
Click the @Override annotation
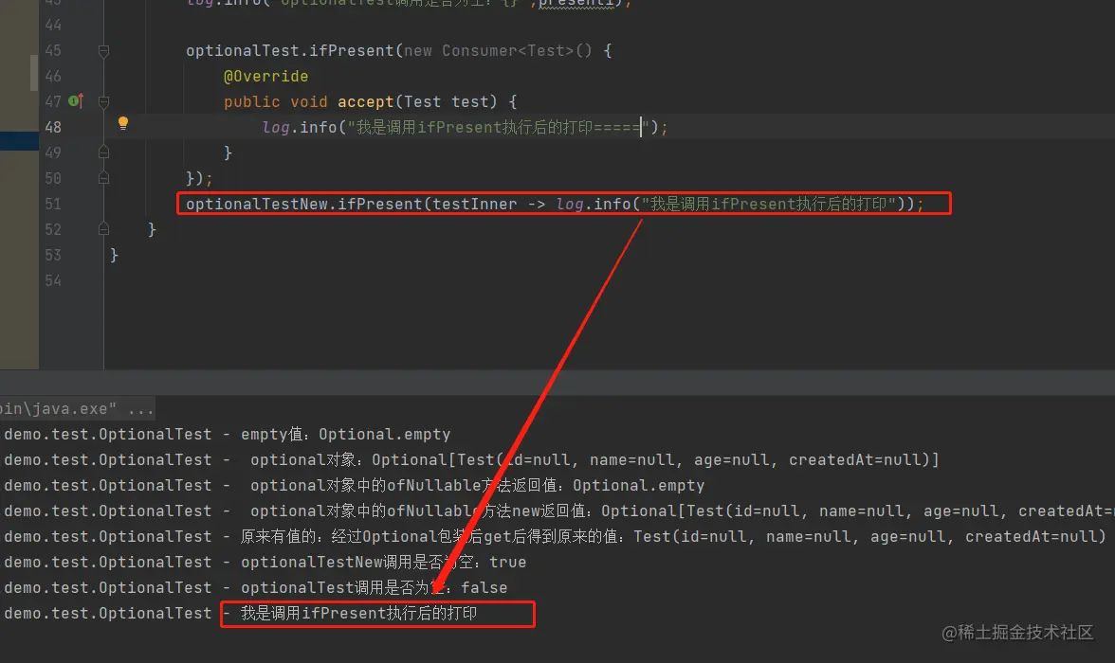pyautogui.click(x=265, y=76)
